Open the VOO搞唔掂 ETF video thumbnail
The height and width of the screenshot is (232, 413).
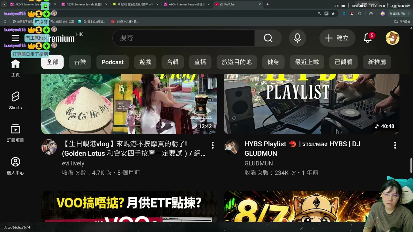coord(129,206)
